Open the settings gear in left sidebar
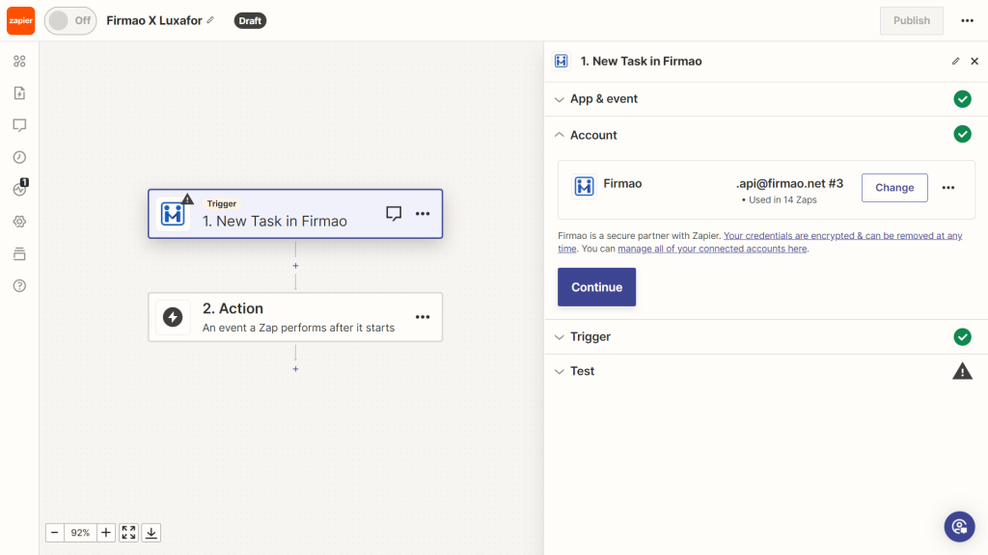This screenshot has width=988, height=555. [x=19, y=221]
